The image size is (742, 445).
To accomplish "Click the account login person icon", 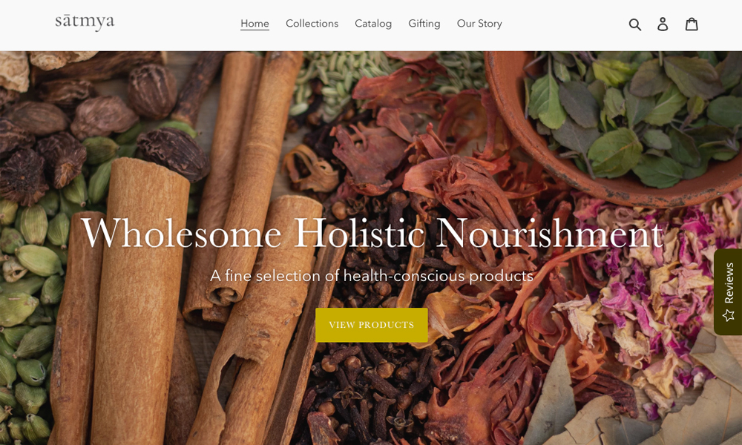I will [x=663, y=24].
